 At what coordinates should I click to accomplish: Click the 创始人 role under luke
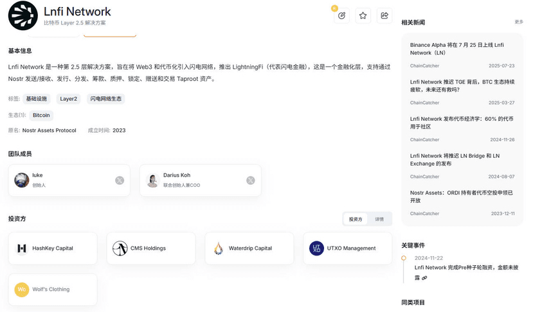tap(39, 185)
